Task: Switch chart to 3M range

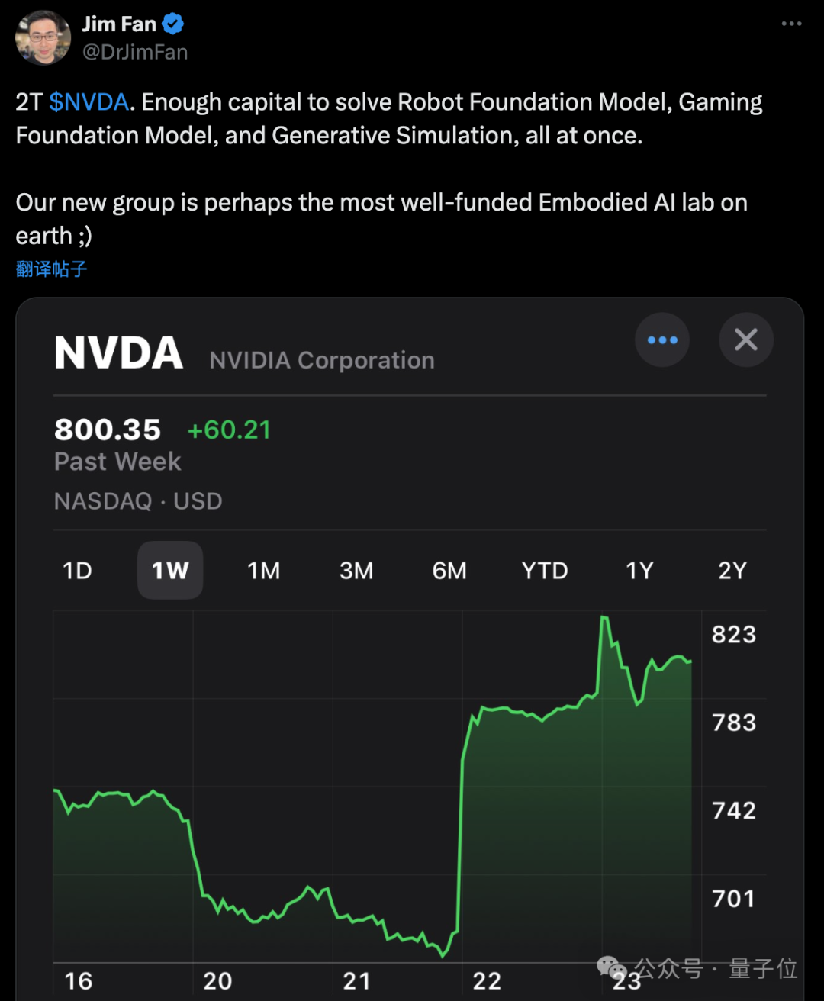Action: click(x=356, y=571)
